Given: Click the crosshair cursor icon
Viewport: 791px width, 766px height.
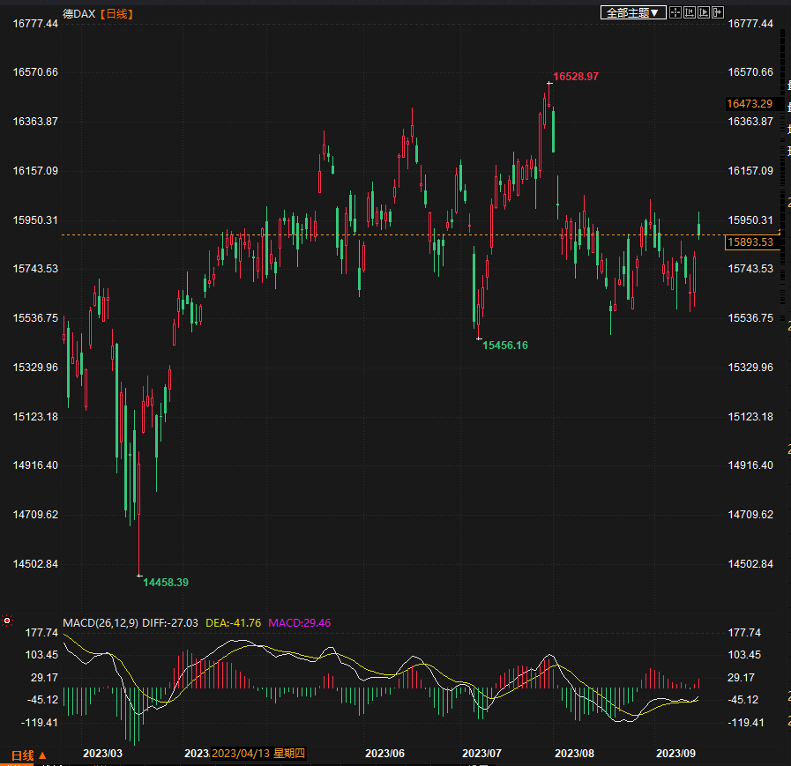Looking at the screenshot, I should [x=675, y=12].
